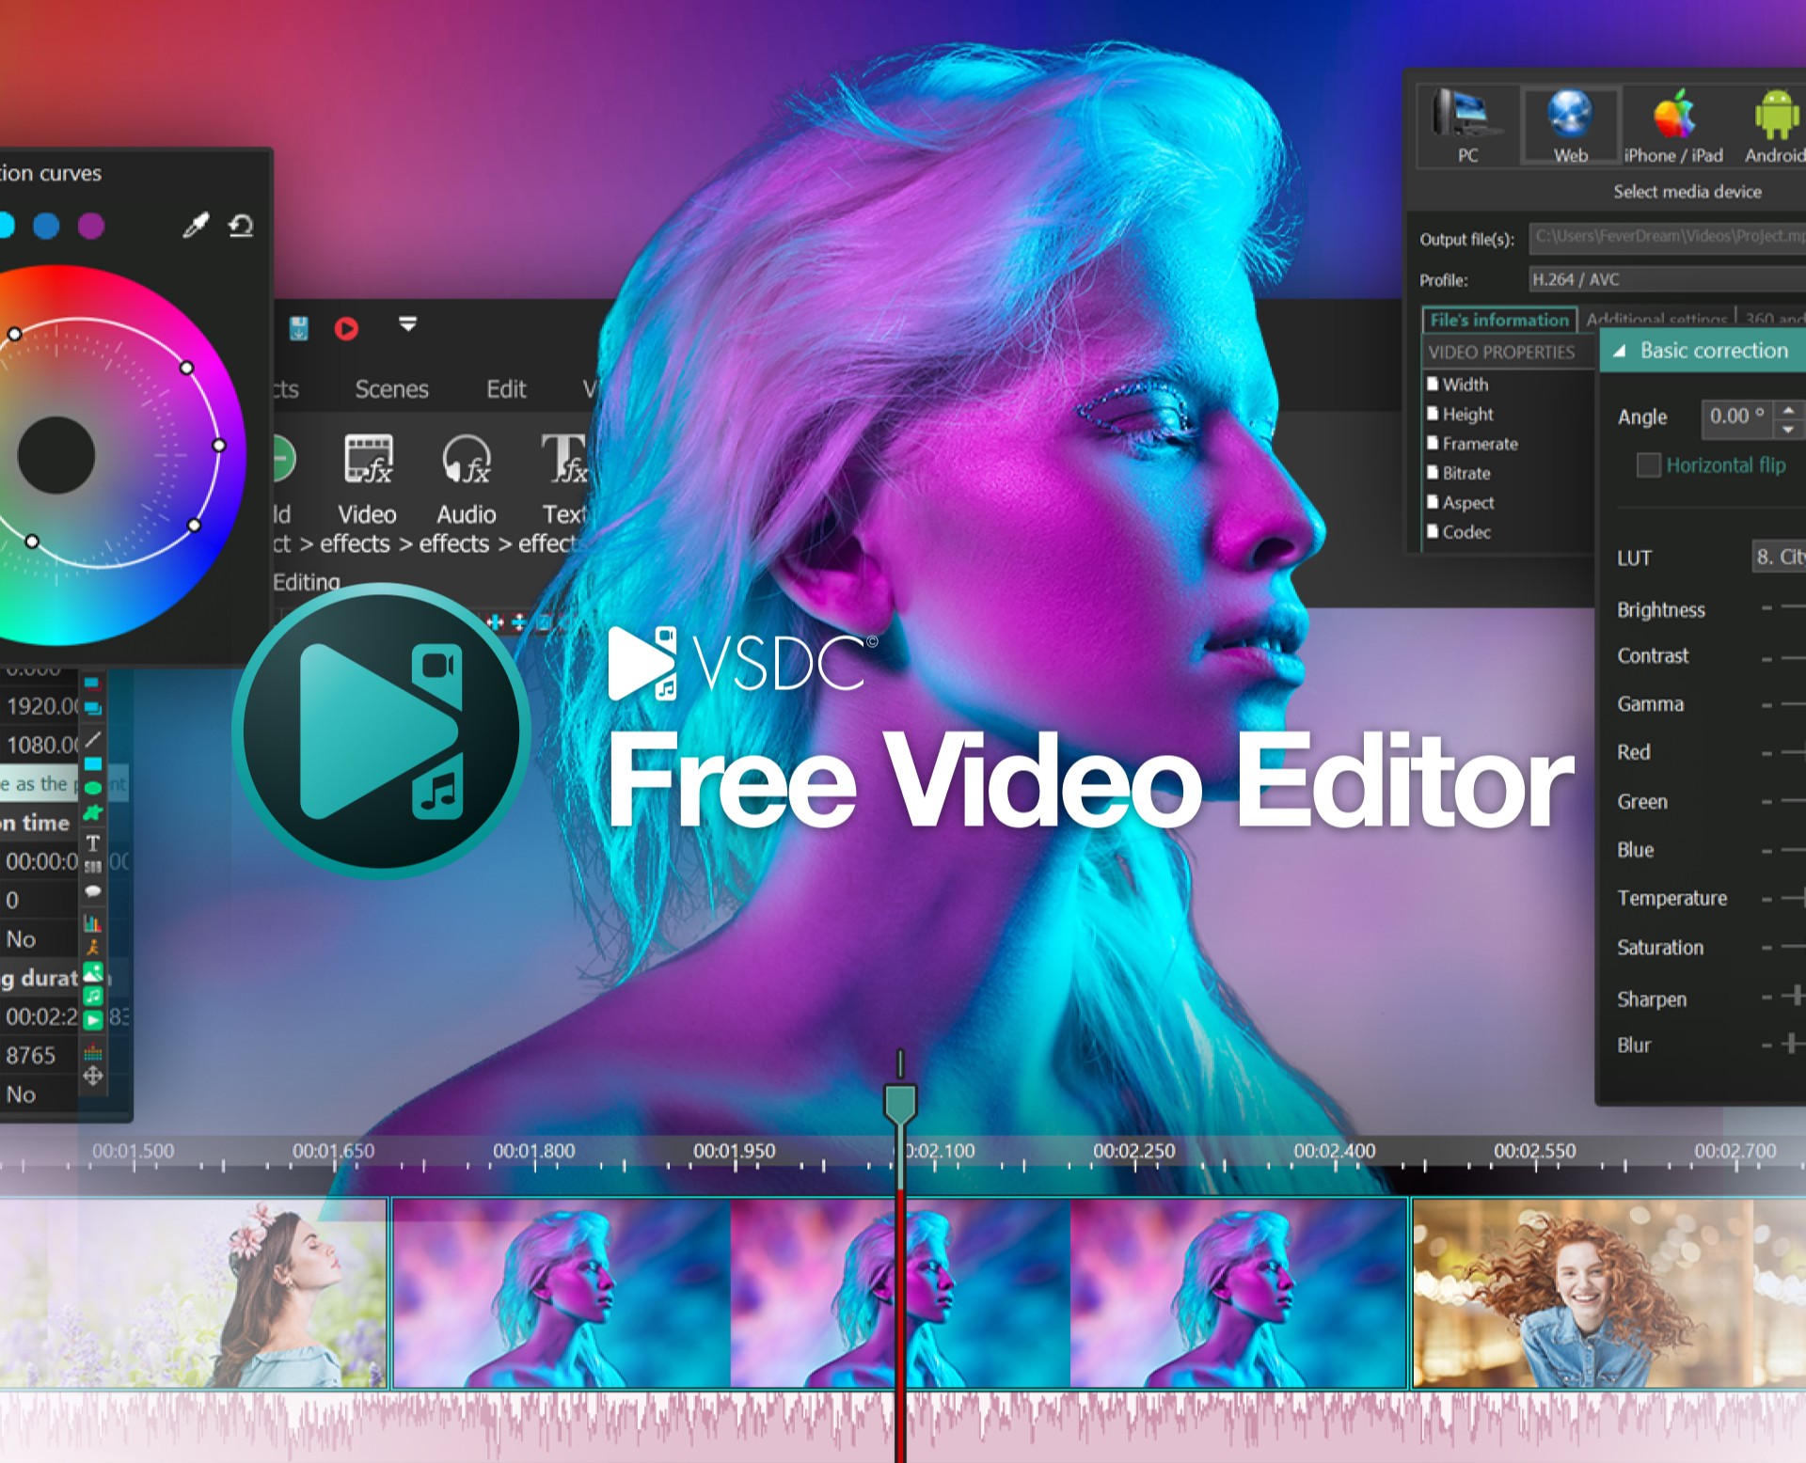Viewport: 1806px width, 1463px height.
Task: Click the reset arrow in curves panel
Action: [x=241, y=226]
